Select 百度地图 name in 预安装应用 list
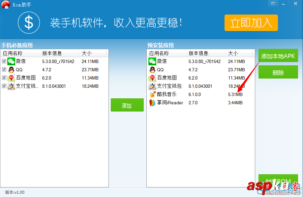This screenshot has height=197, width=303. tap(167, 78)
